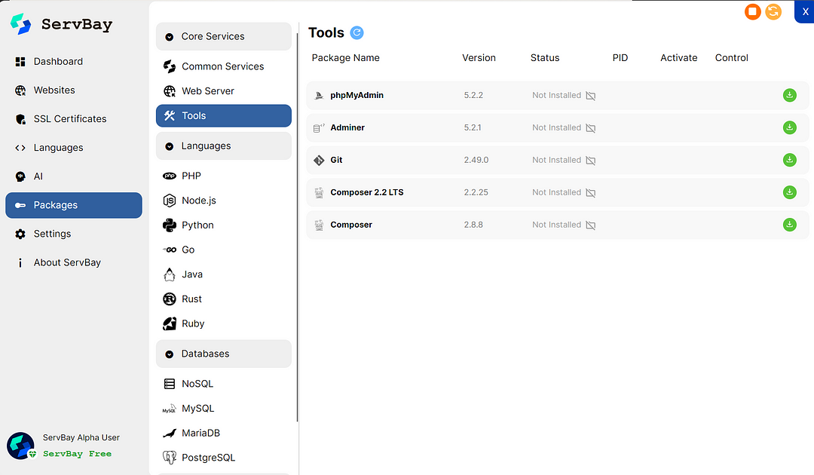Click the phpMyAdmin sailboat icon
Screen dimensions: 814x475
(x=319, y=96)
